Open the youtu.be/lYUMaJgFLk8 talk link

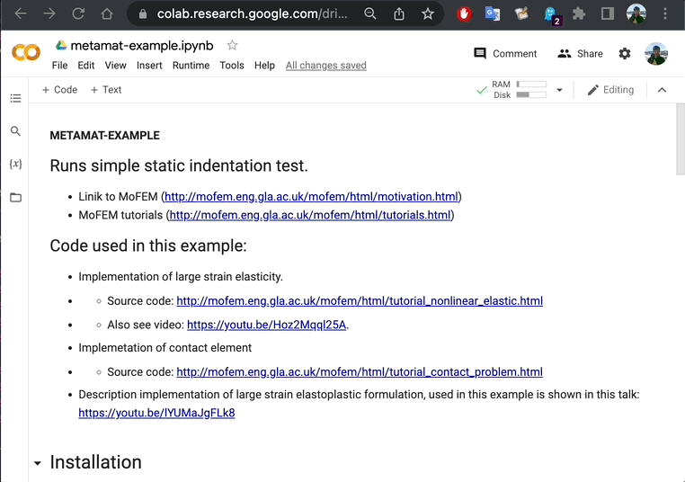(156, 413)
